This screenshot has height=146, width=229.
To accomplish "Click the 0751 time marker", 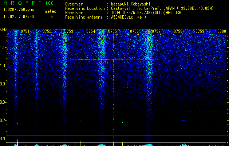I will click(25, 31).
